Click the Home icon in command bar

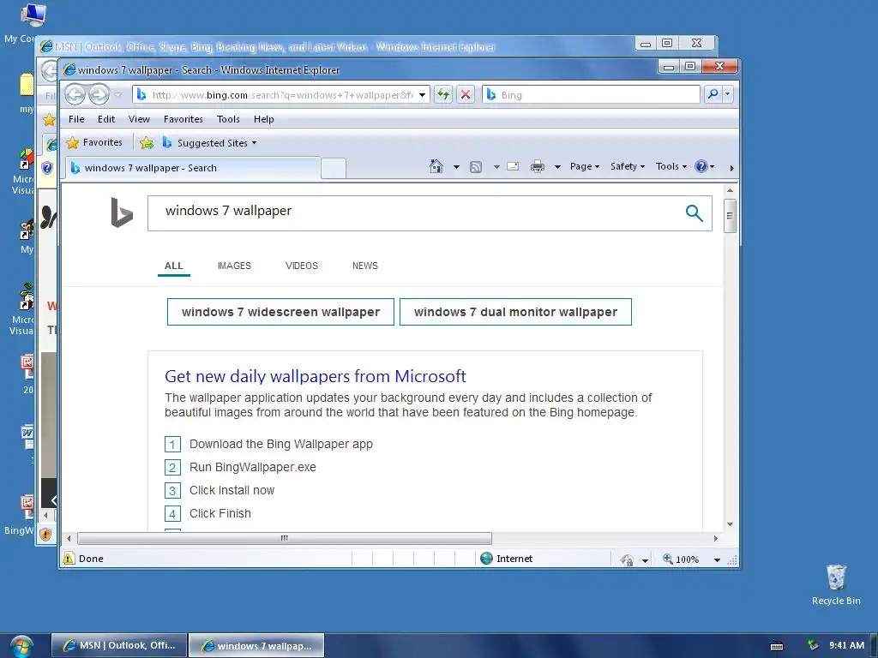[436, 166]
